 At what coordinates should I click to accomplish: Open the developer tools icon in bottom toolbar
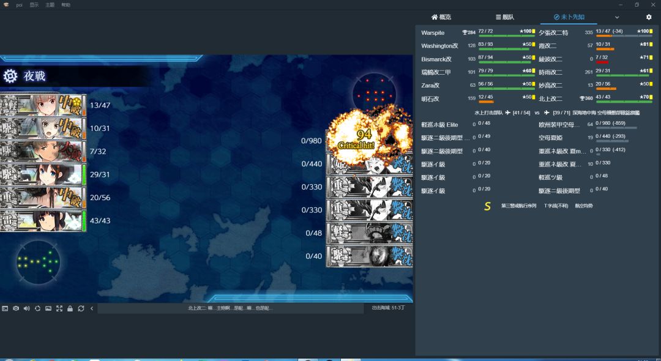5,308
